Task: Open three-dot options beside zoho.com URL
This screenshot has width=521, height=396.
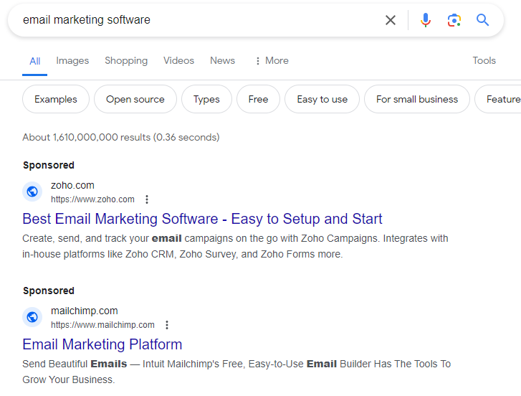Action: [147, 199]
